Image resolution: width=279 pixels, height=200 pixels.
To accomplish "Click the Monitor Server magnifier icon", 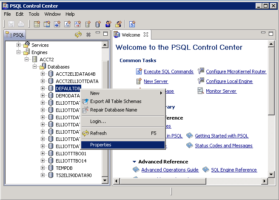I will 201,91.
